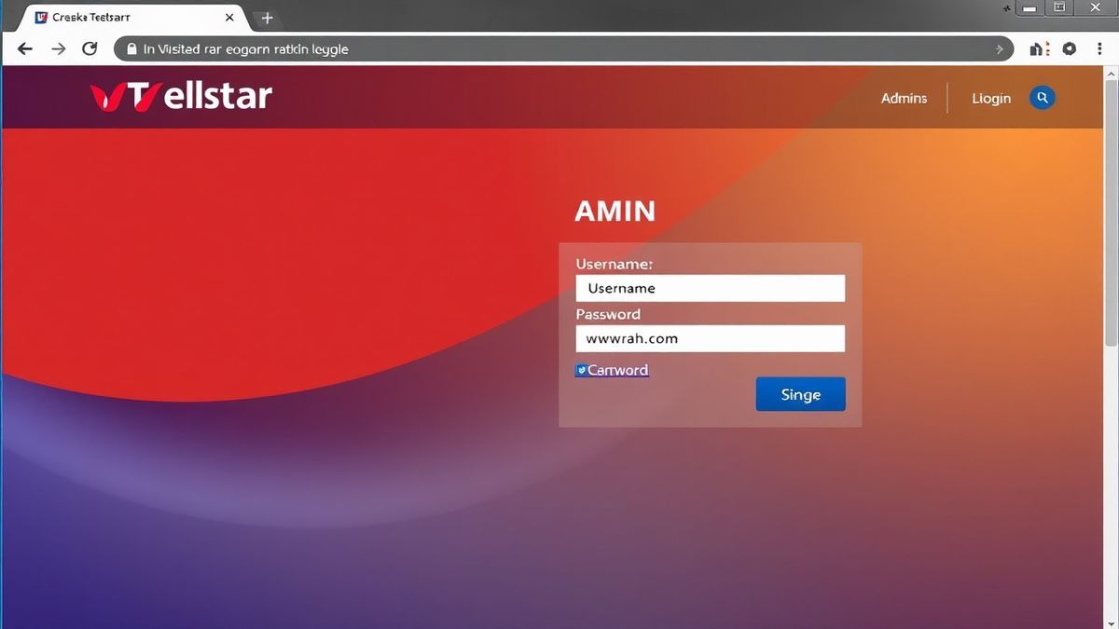The width and height of the screenshot is (1119, 629).
Task: Click the blue Singe button
Action: (x=800, y=394)
